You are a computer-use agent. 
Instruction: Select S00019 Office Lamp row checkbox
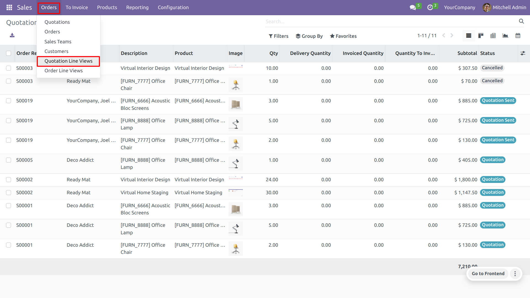click(x=9, y=121)
